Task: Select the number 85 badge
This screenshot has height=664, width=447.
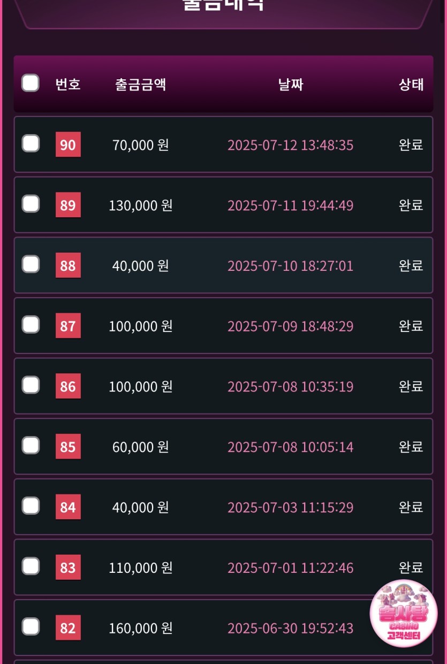Action: coord(68,447)
